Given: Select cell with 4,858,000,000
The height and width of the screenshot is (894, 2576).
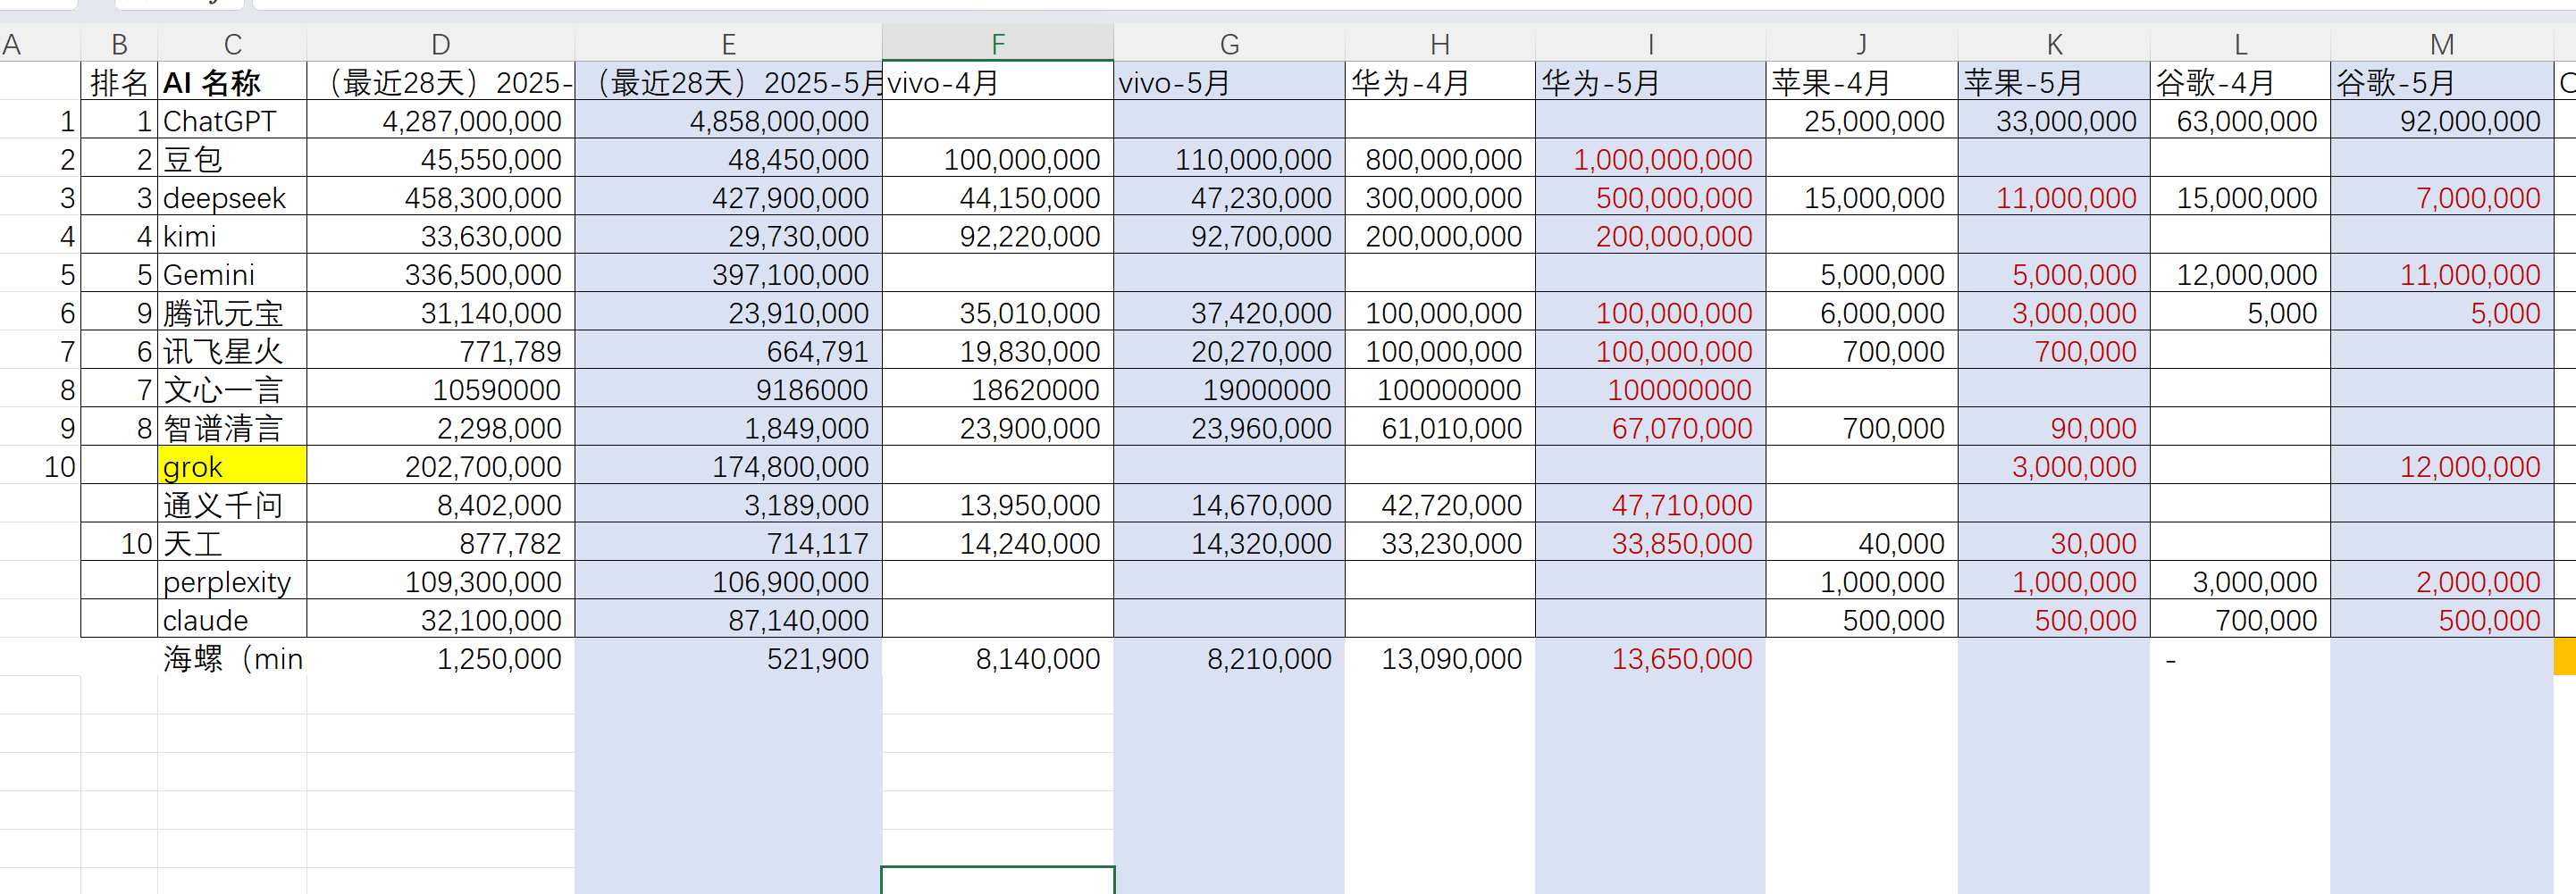Looking at the screenshot, I should pyautogui.click(x=728, y=121).
